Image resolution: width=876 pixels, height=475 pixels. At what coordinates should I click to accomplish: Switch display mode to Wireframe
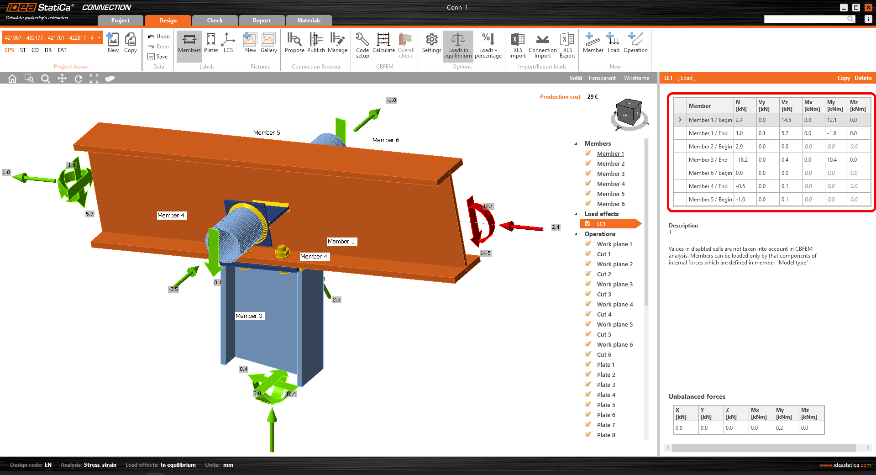pyautogui.click(x=636, y=78)
